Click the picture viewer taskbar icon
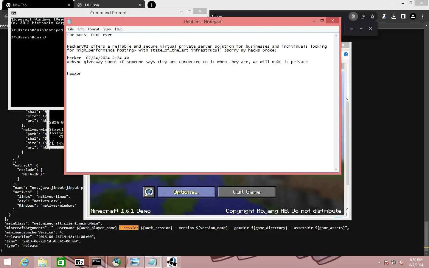The height and width of the screenshot is (268, 429). coord(135,262)
